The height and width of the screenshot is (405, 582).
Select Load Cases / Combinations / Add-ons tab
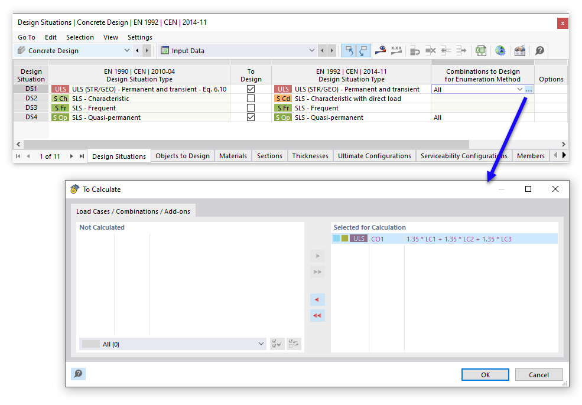[133, 211]
